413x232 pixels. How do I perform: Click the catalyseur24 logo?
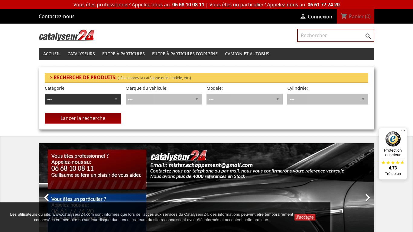coord(66,35)
